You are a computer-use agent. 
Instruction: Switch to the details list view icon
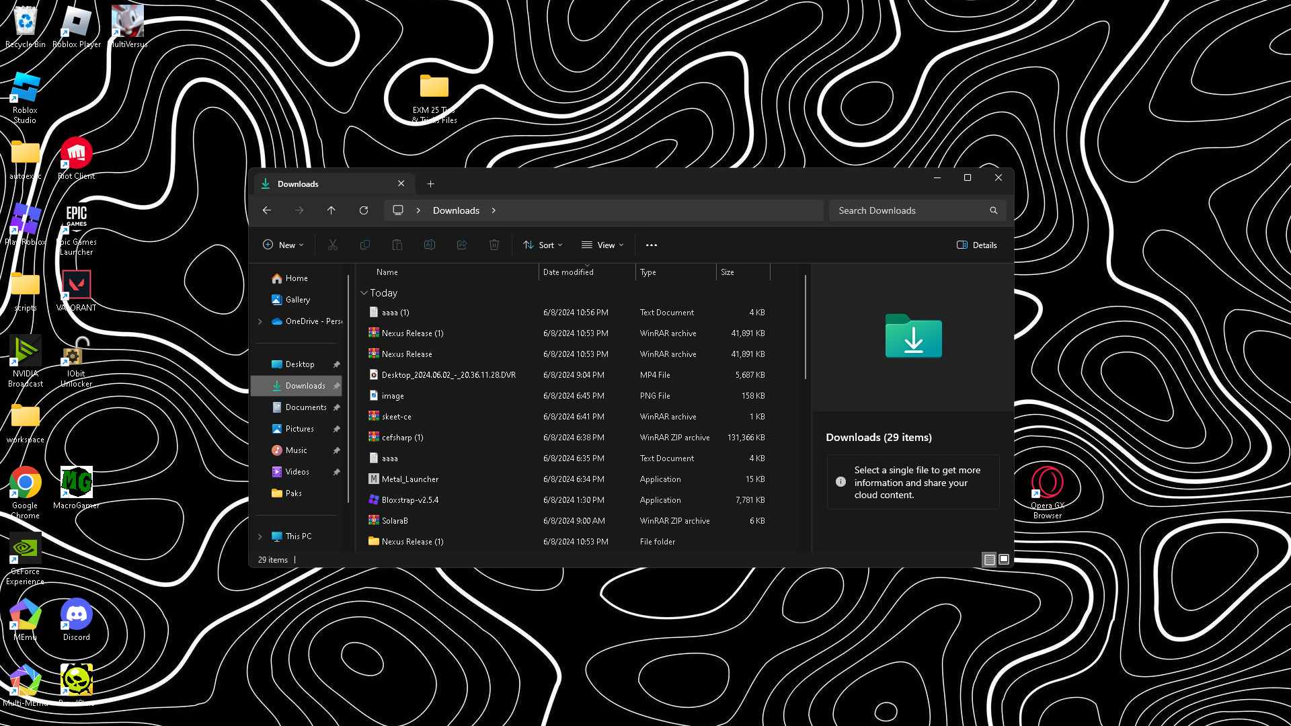(989, 560)
